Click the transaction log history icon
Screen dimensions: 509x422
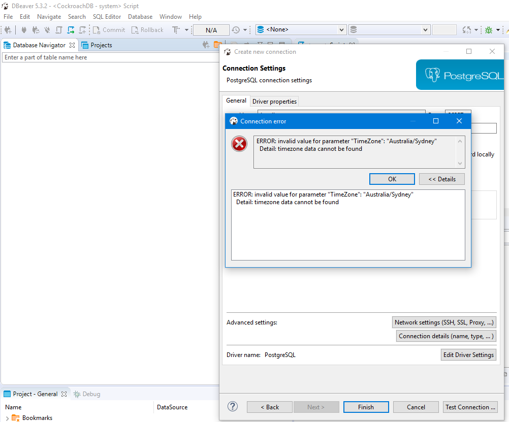[x=237, y=29]
